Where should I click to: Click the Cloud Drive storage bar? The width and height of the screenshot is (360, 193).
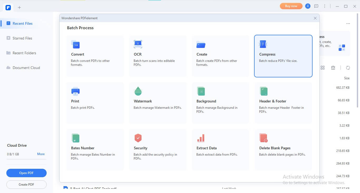point(26,159)
